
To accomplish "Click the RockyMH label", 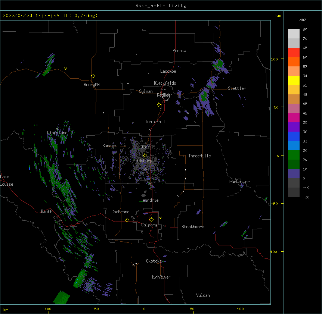I will [x=92, y=85].
